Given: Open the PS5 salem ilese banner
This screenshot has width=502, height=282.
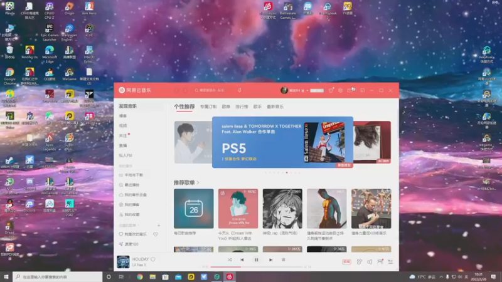Looking at the screenshot, I should click(282, 142).
